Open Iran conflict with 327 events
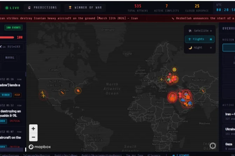Viewport: 235px width, 156px height. [x=229, y=116]
